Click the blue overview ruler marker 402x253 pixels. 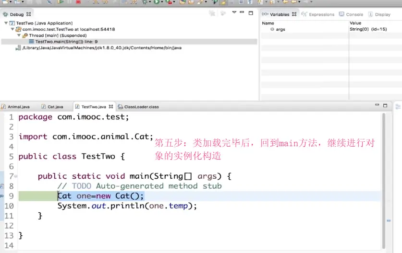389,220
